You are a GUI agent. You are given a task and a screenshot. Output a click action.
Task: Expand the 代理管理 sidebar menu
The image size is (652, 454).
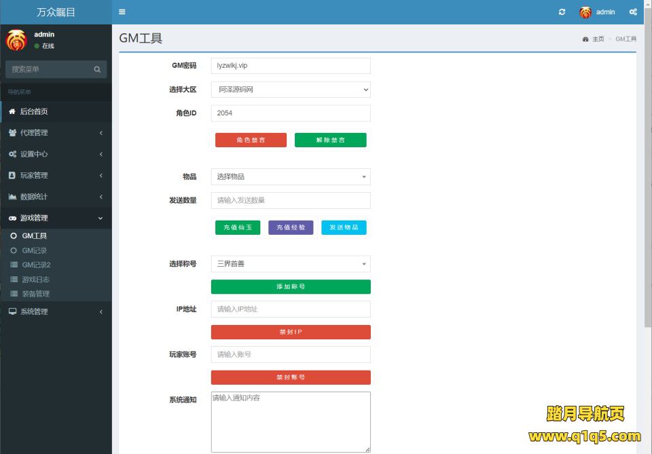pyautogui.click(x=56, y=133)
